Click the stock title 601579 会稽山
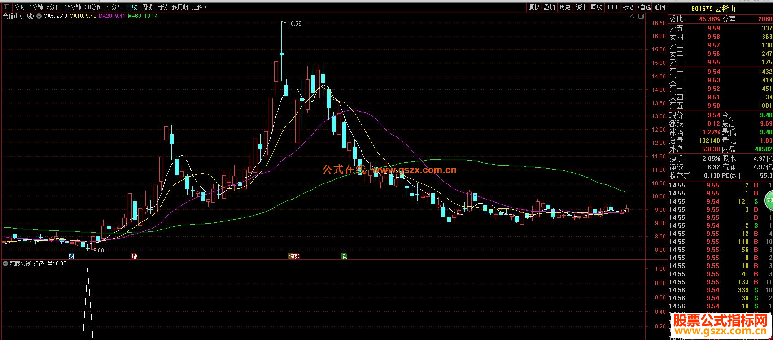The image size is (773, 340). (713, 8)
